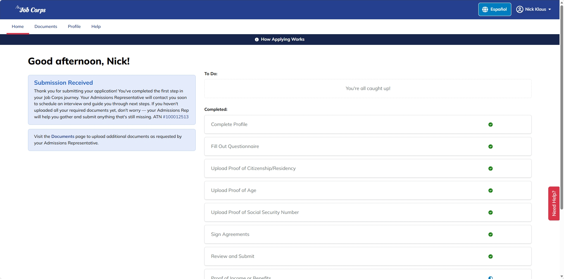Click the half-filled status icon for Proof of Income
Viewport: 564px width, 279px height.
coord(490,278)
